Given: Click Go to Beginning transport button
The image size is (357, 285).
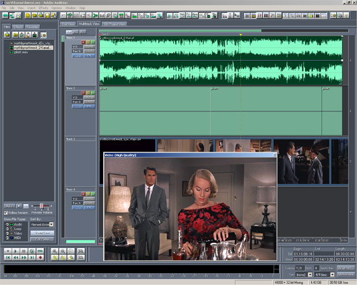Looking at the screenshot, I should click(x=8, y=258).
